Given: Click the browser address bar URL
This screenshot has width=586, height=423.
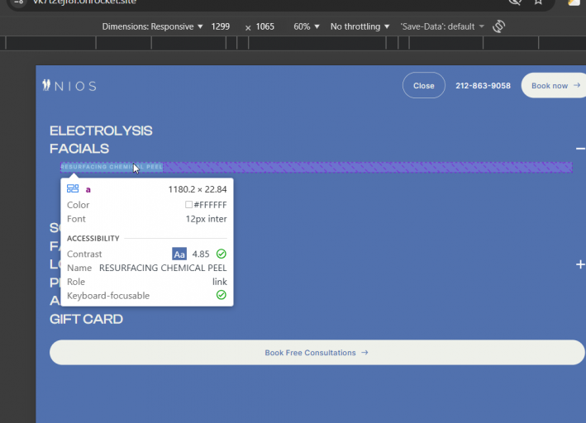Looking at the screenshot, I should (84, 2).
